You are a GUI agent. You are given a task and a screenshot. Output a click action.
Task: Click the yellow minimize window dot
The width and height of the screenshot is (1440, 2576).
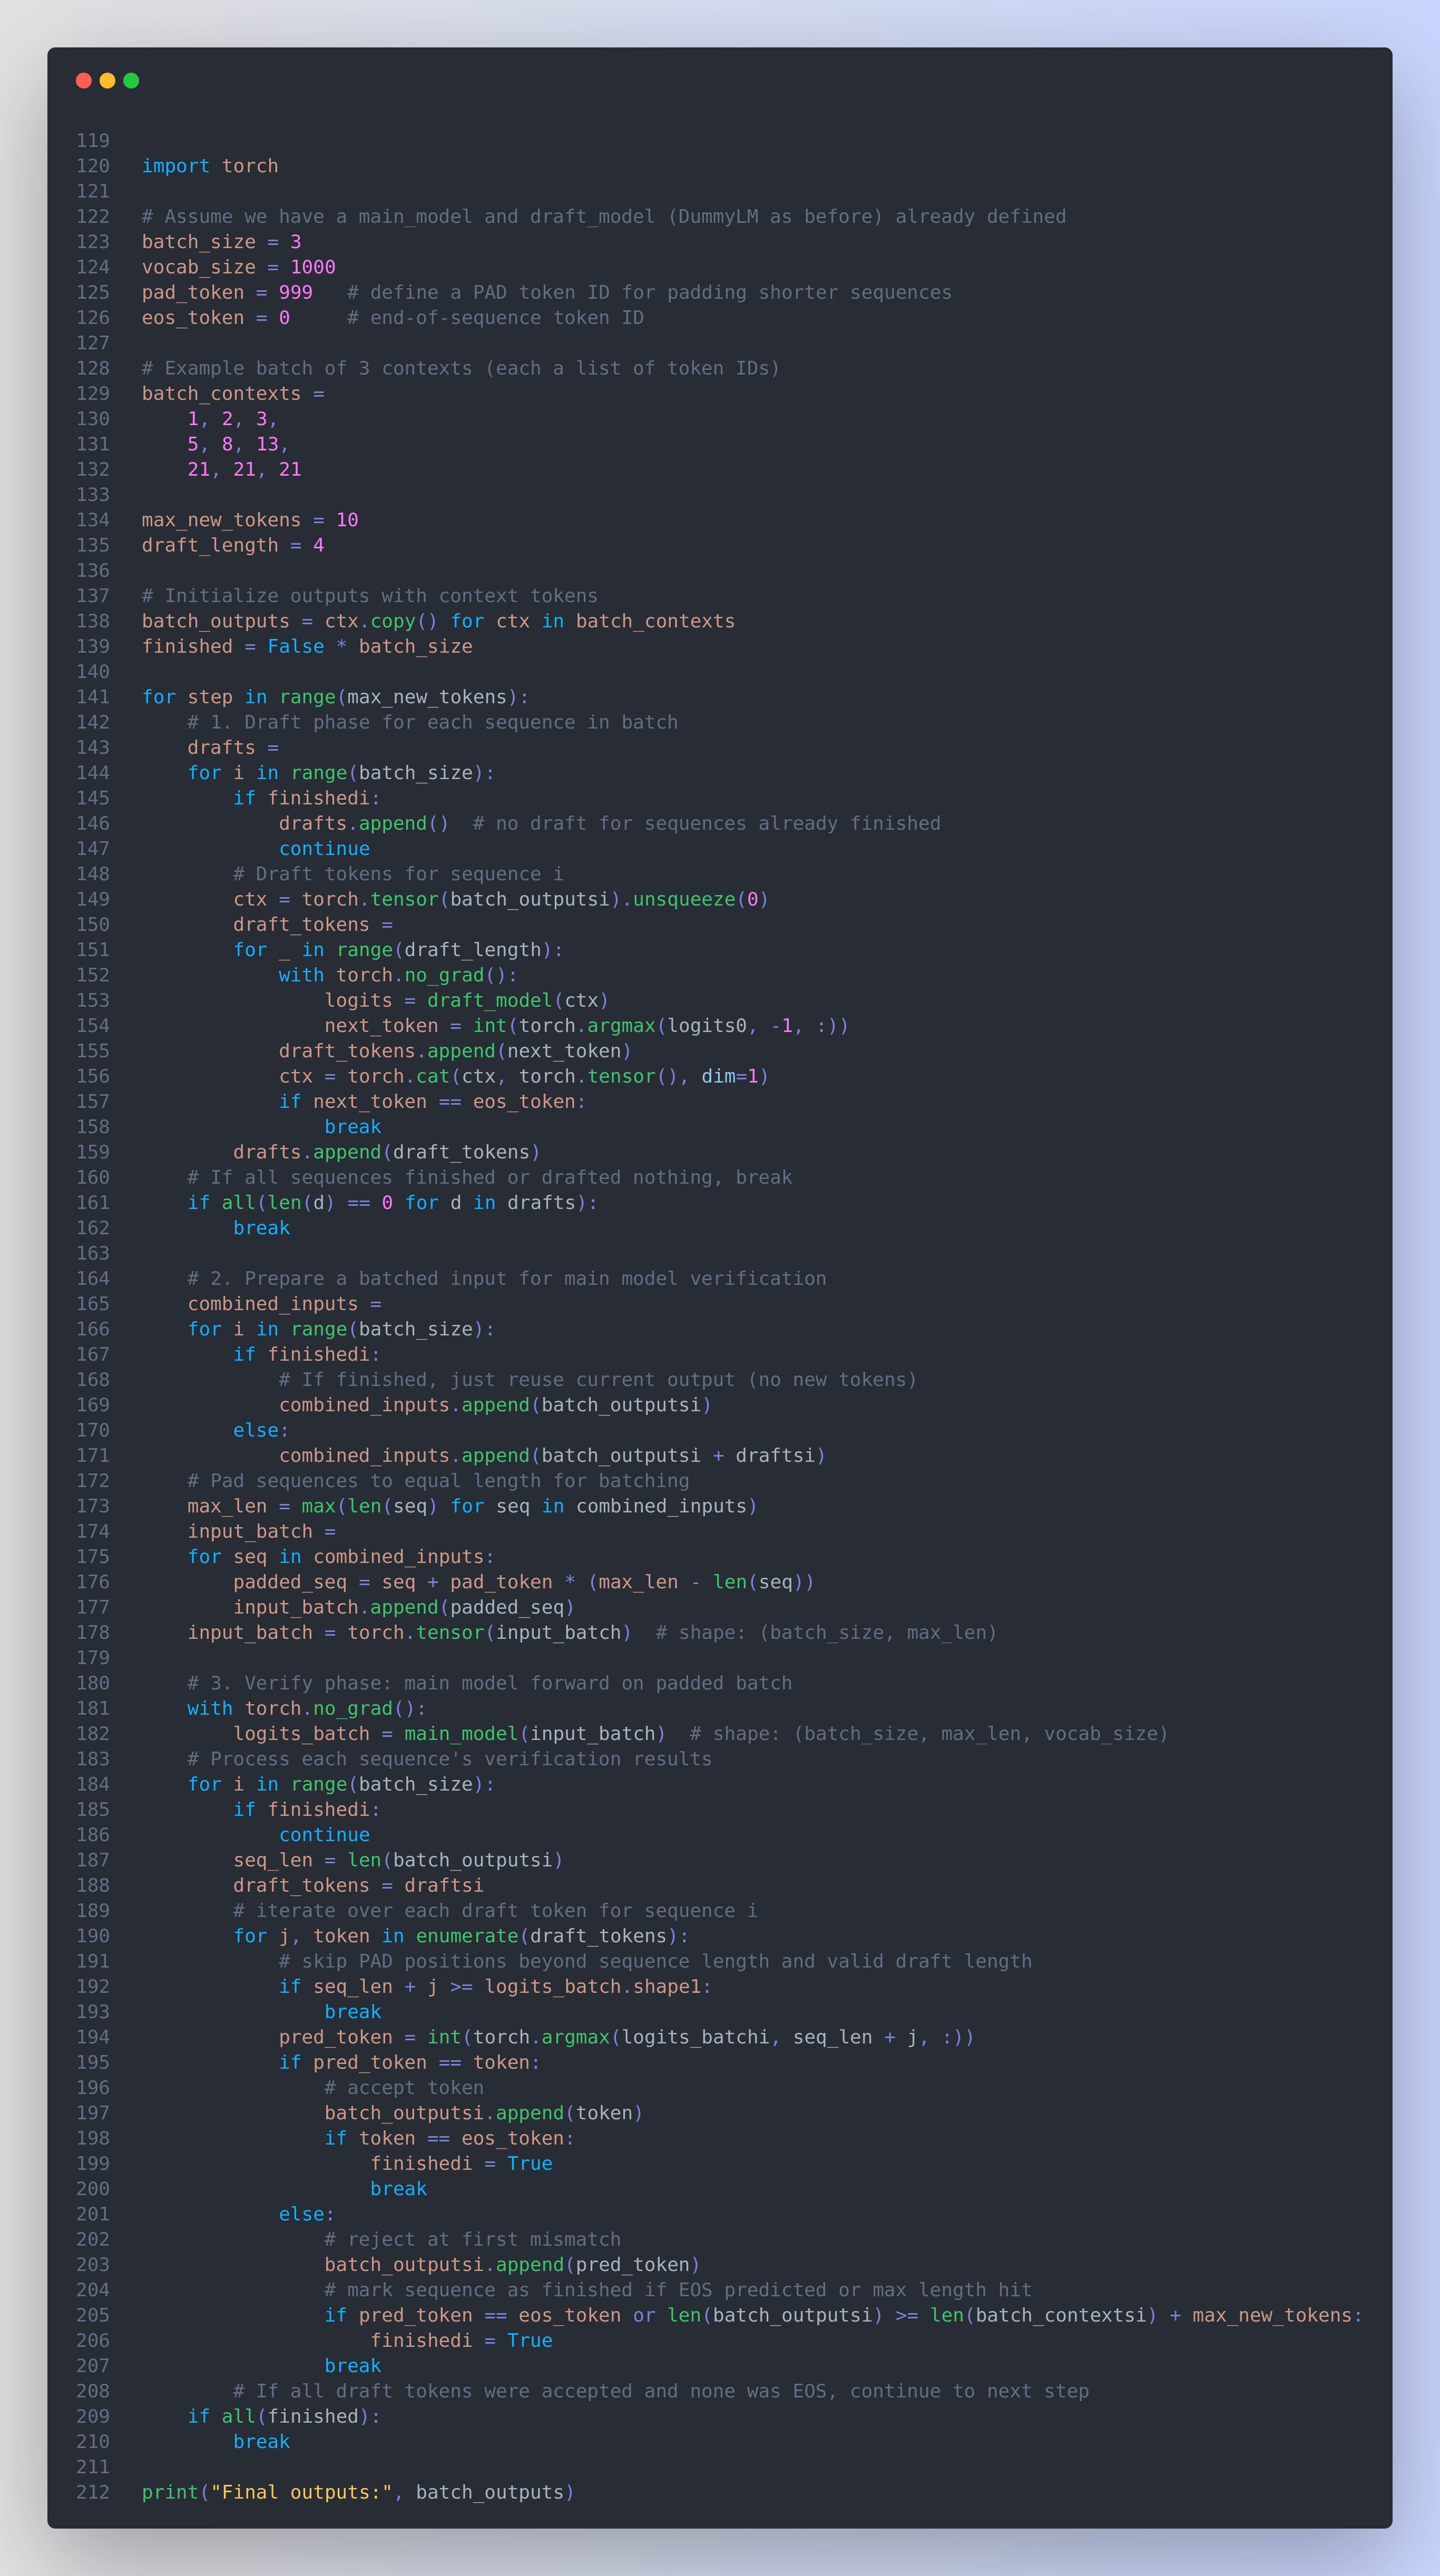tap(107, 81)
